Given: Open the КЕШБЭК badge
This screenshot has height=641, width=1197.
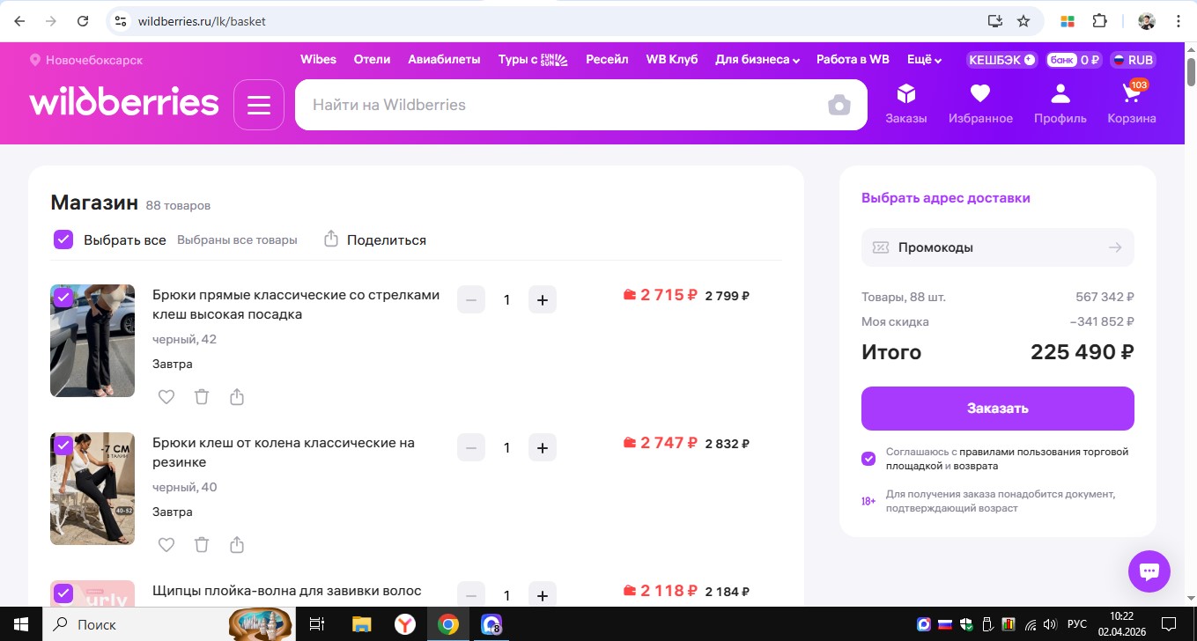Looking at the screenshot, I should tap(1001, 60).
